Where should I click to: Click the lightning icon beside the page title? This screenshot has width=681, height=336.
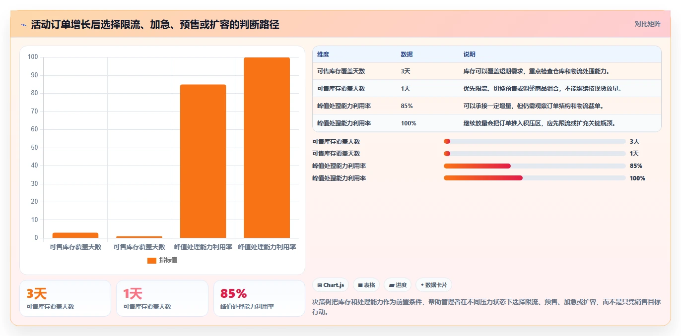click(23, 25)
